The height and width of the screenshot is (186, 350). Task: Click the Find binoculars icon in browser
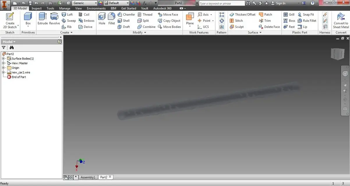[x=12, y=47]
